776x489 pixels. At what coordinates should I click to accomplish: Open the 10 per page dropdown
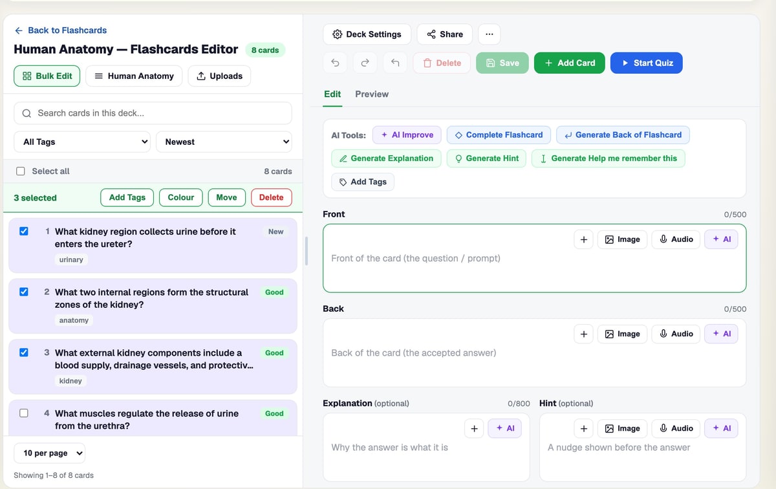tap(49, 453)
